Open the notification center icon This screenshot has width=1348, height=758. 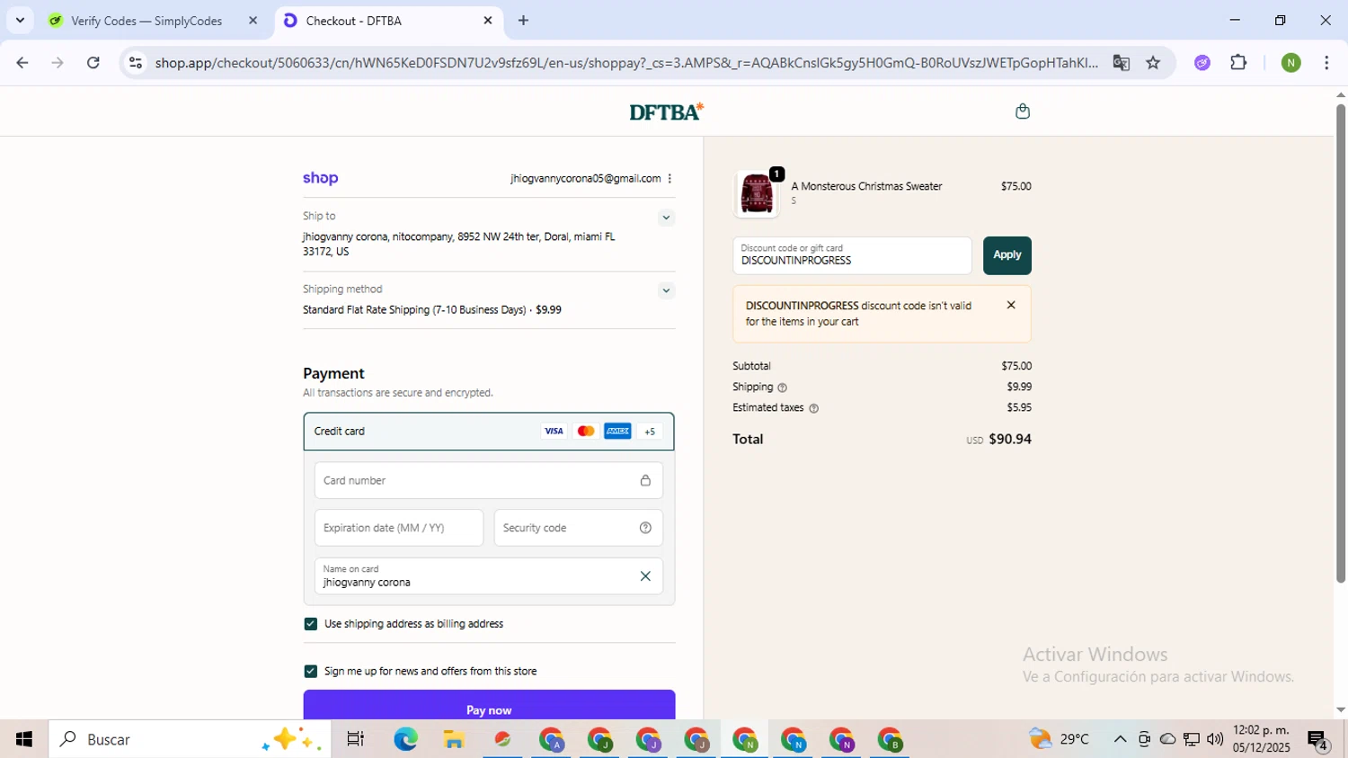click(x=1318, y=739)
